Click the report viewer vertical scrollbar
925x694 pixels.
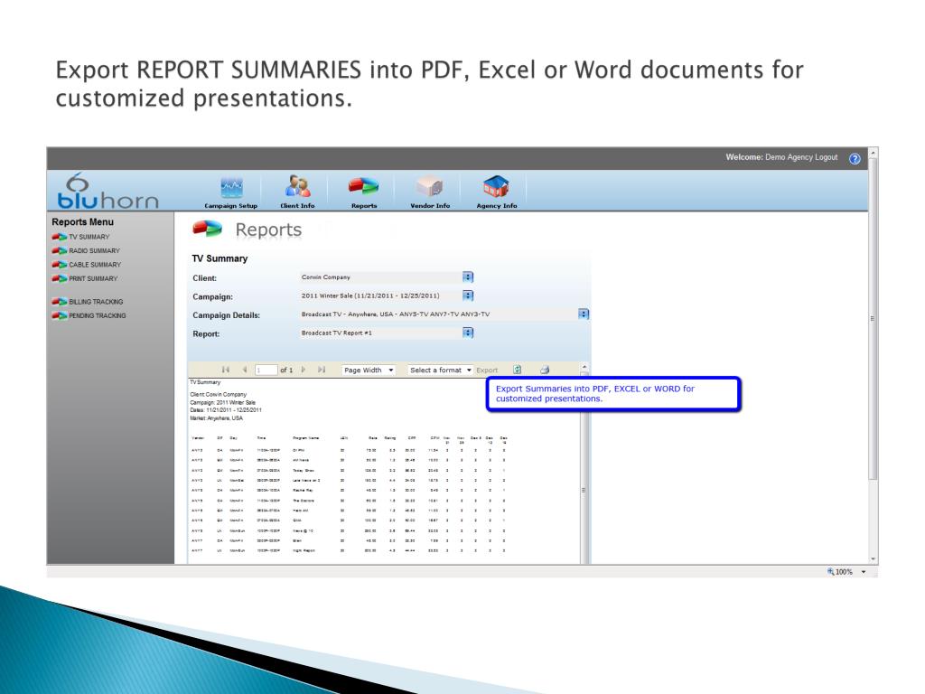point(584,466)
